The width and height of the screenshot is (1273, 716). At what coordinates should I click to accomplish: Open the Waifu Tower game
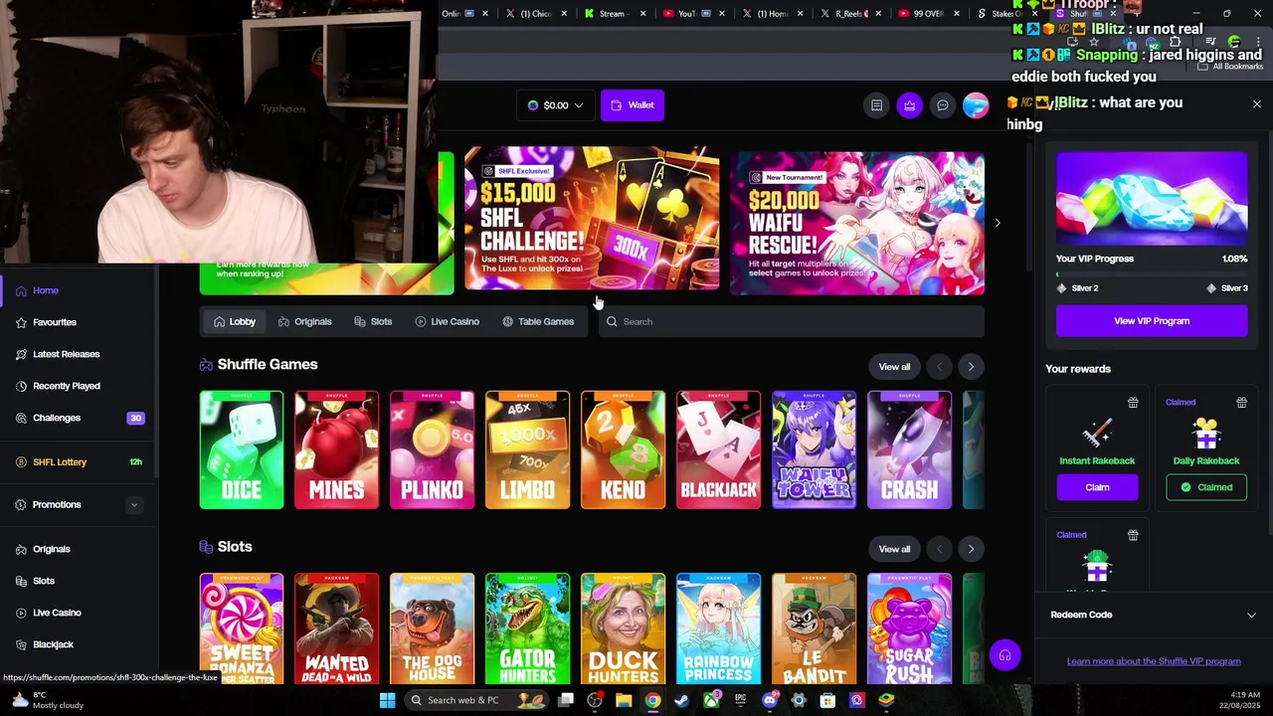tap(815, 449)
